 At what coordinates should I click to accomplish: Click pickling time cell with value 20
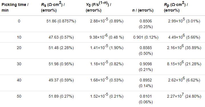[19, 48]
